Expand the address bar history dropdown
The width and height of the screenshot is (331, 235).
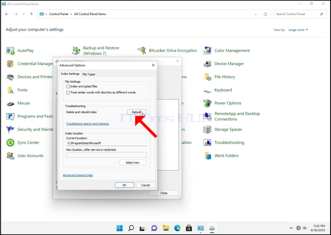pyautogui.click(x=256, y=14)
